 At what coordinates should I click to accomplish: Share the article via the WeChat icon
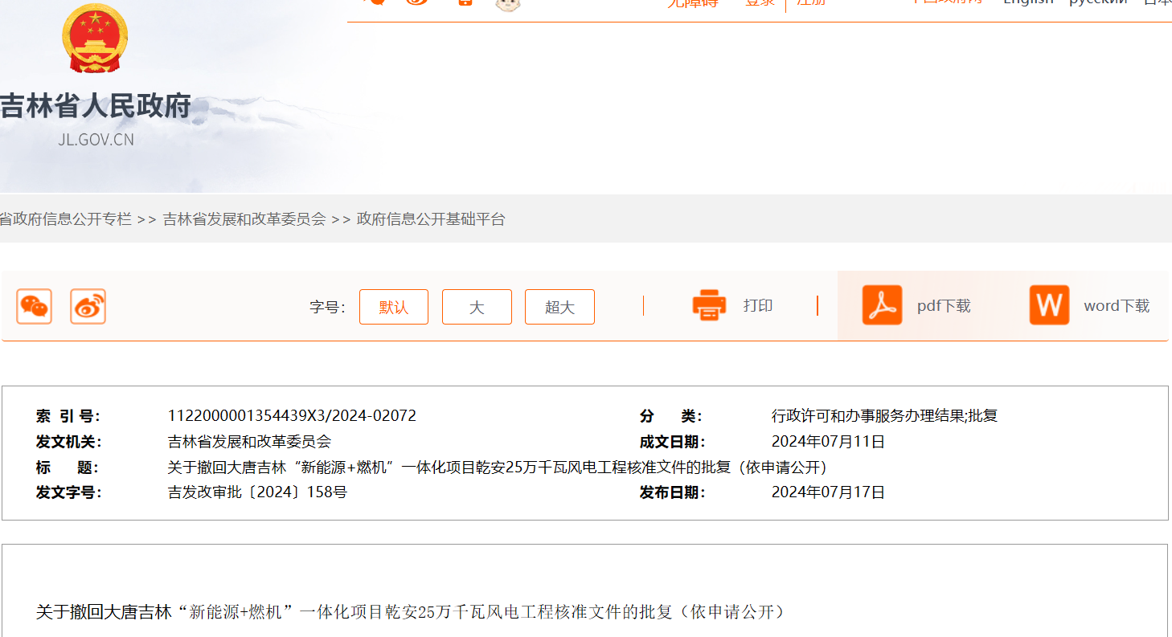(34, 306)
